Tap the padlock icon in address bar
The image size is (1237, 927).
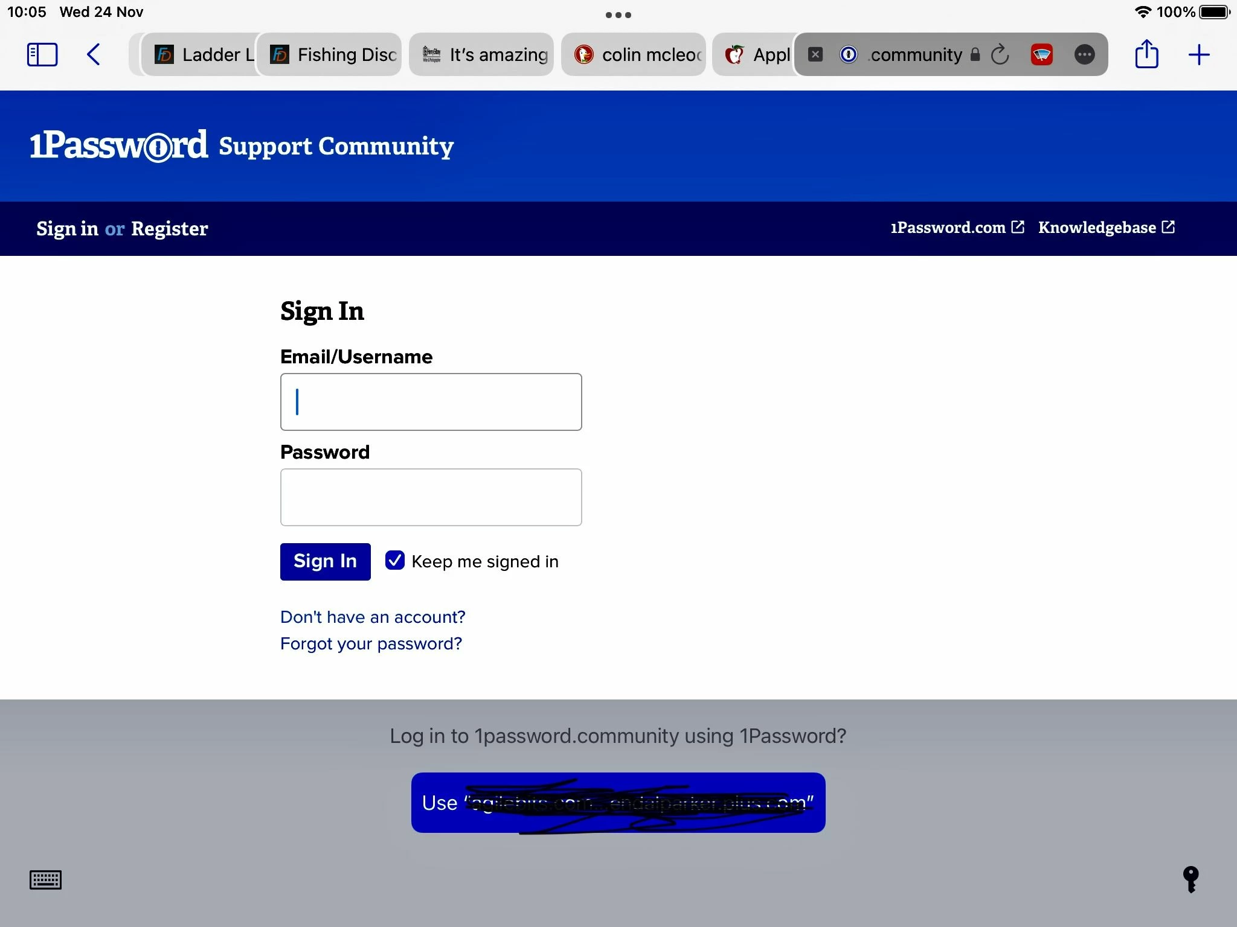click(975, 54)
